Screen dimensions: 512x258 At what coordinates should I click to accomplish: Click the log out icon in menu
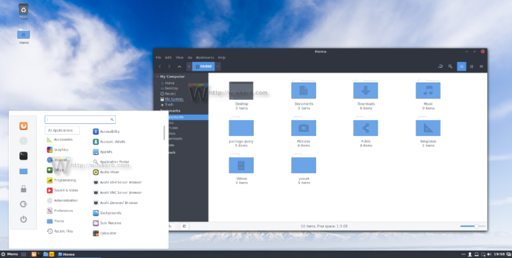tap(23, 204)
